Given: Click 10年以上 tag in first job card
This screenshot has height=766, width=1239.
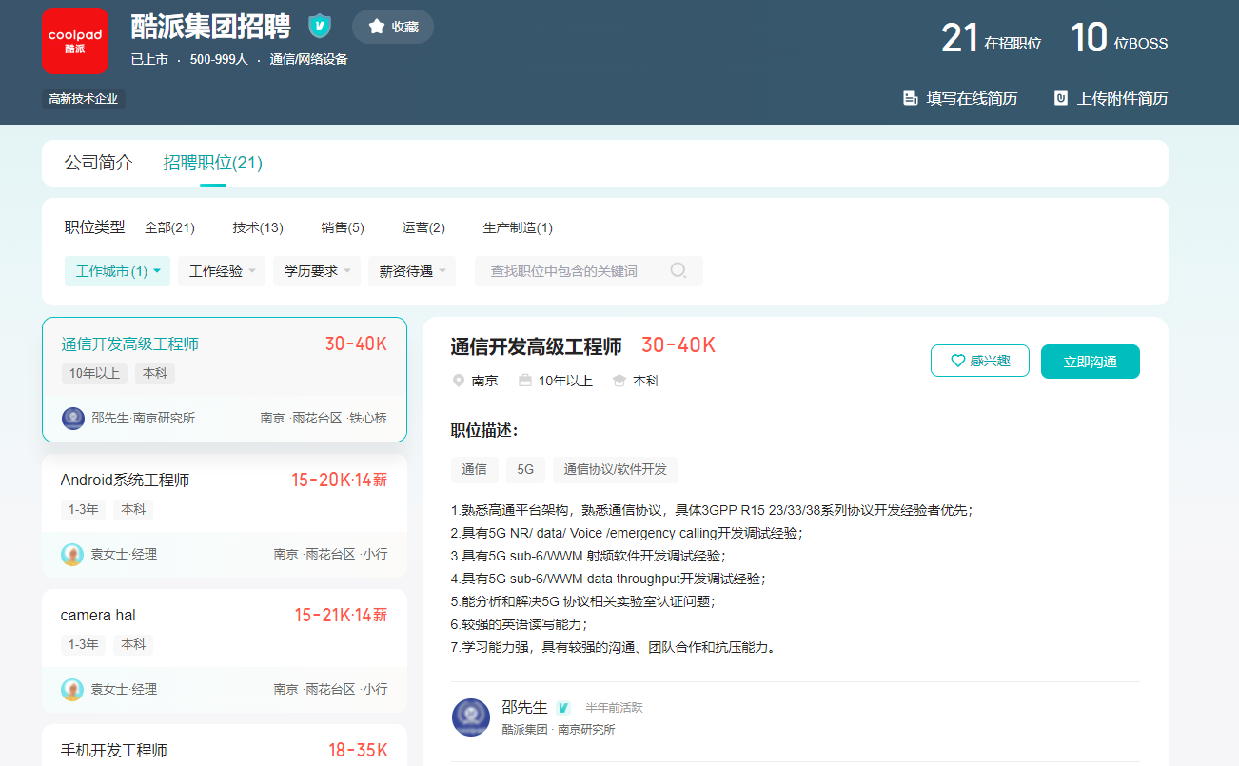Looking at the screenshot, I should [94, 373].
